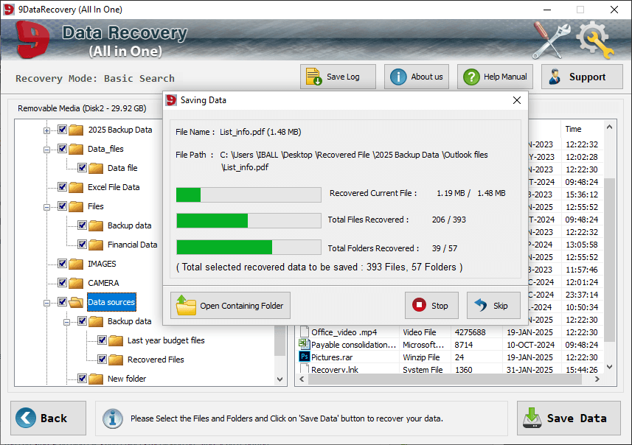Image resolution: width=632 pixels, height=445 pixels.
Task: Skip the current file being saved
Action: [493, 306]
